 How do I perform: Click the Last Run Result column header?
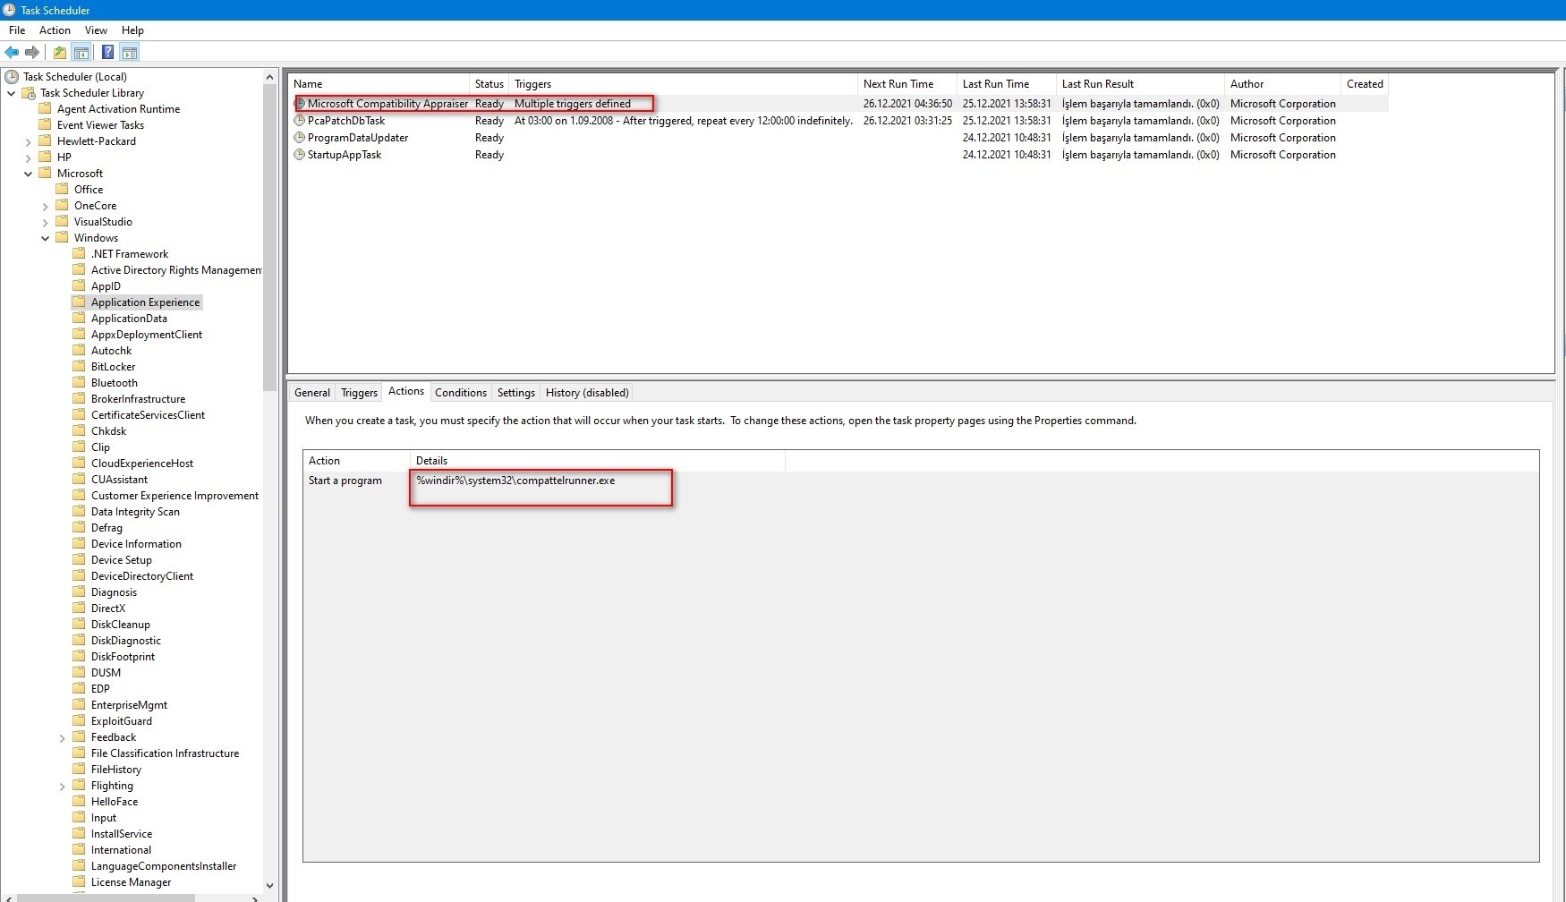[1097, 84]
